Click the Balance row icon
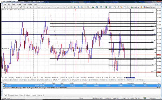 click(4, 88)
